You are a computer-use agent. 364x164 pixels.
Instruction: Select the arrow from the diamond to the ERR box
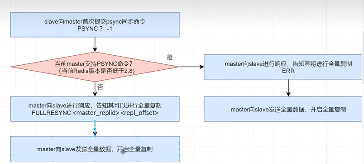tap(192, 67)
